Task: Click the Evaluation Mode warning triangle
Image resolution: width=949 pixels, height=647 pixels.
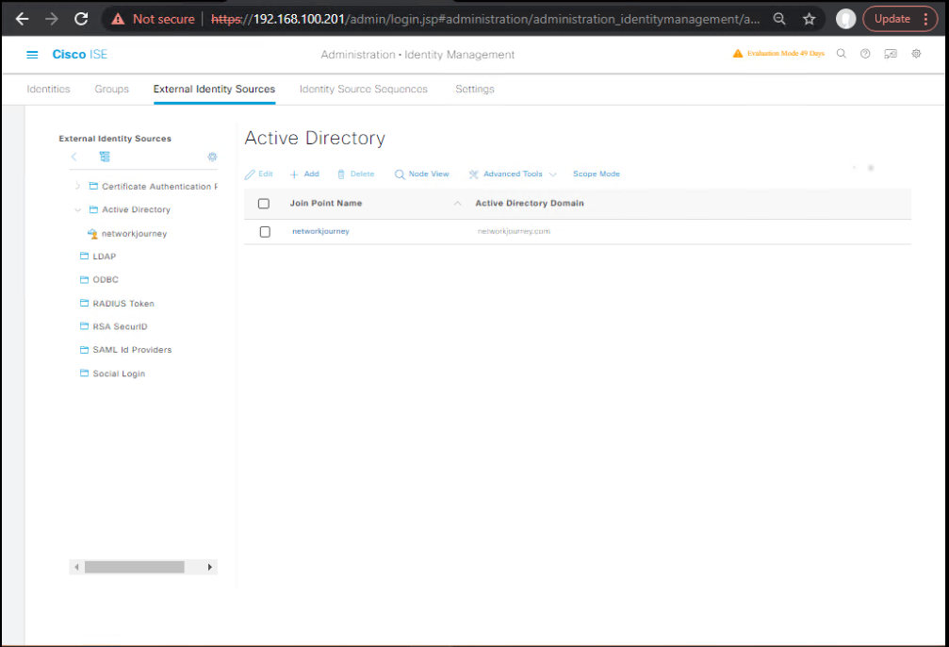Action: click(738, 54)
